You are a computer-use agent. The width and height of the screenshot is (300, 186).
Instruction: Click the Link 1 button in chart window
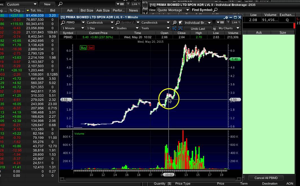click(x=236, y=22)
